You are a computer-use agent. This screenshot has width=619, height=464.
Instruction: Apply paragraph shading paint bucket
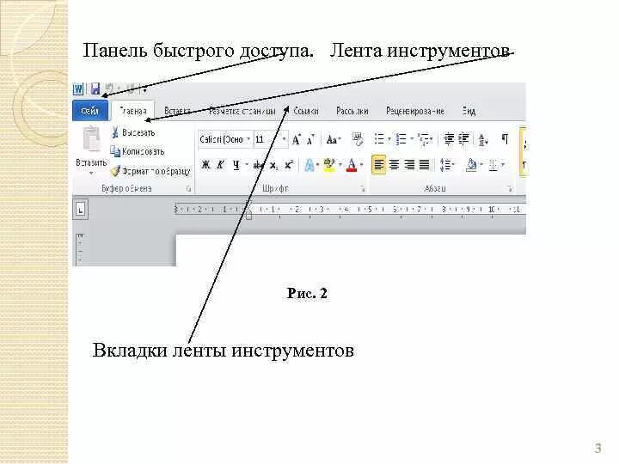[x=471, y=165]
